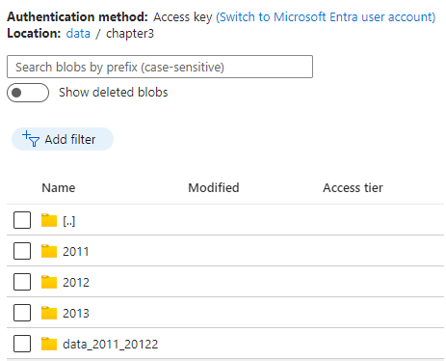Focus the Search blobs by prefix field
The width and height of the screenshot is (446, 361).
tap(160, 67)
